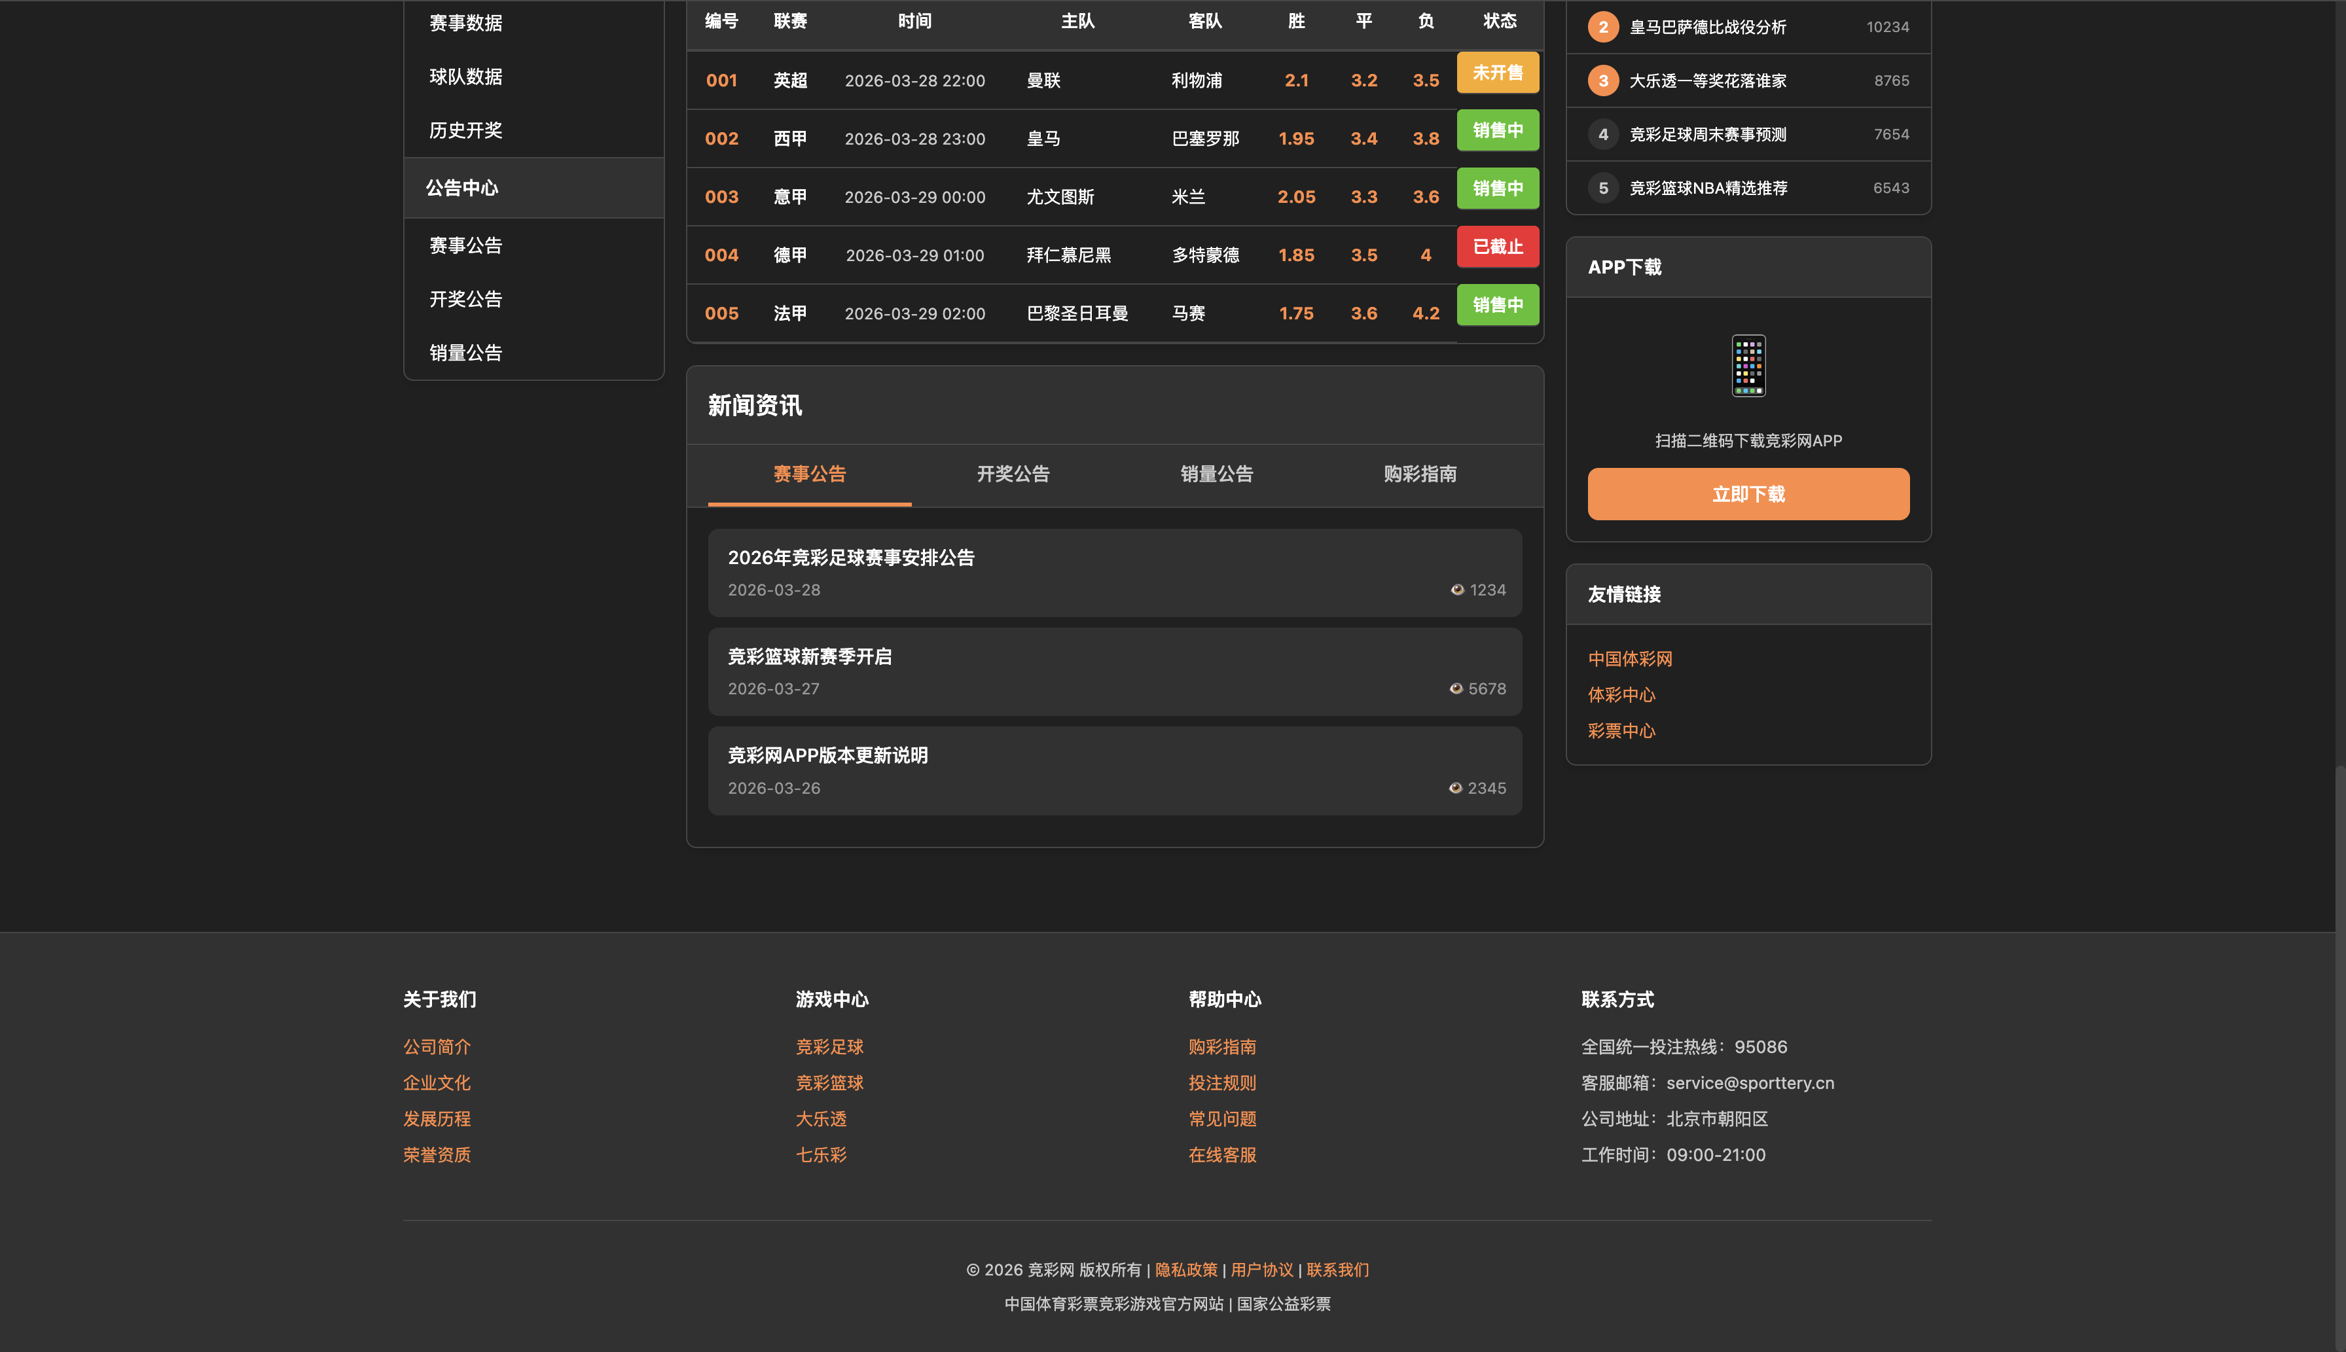The image size is (2346, 1352).
Task: Click the phone icon in APP下载 panel
Action: pyautogui.click(x=1748, y=366)
